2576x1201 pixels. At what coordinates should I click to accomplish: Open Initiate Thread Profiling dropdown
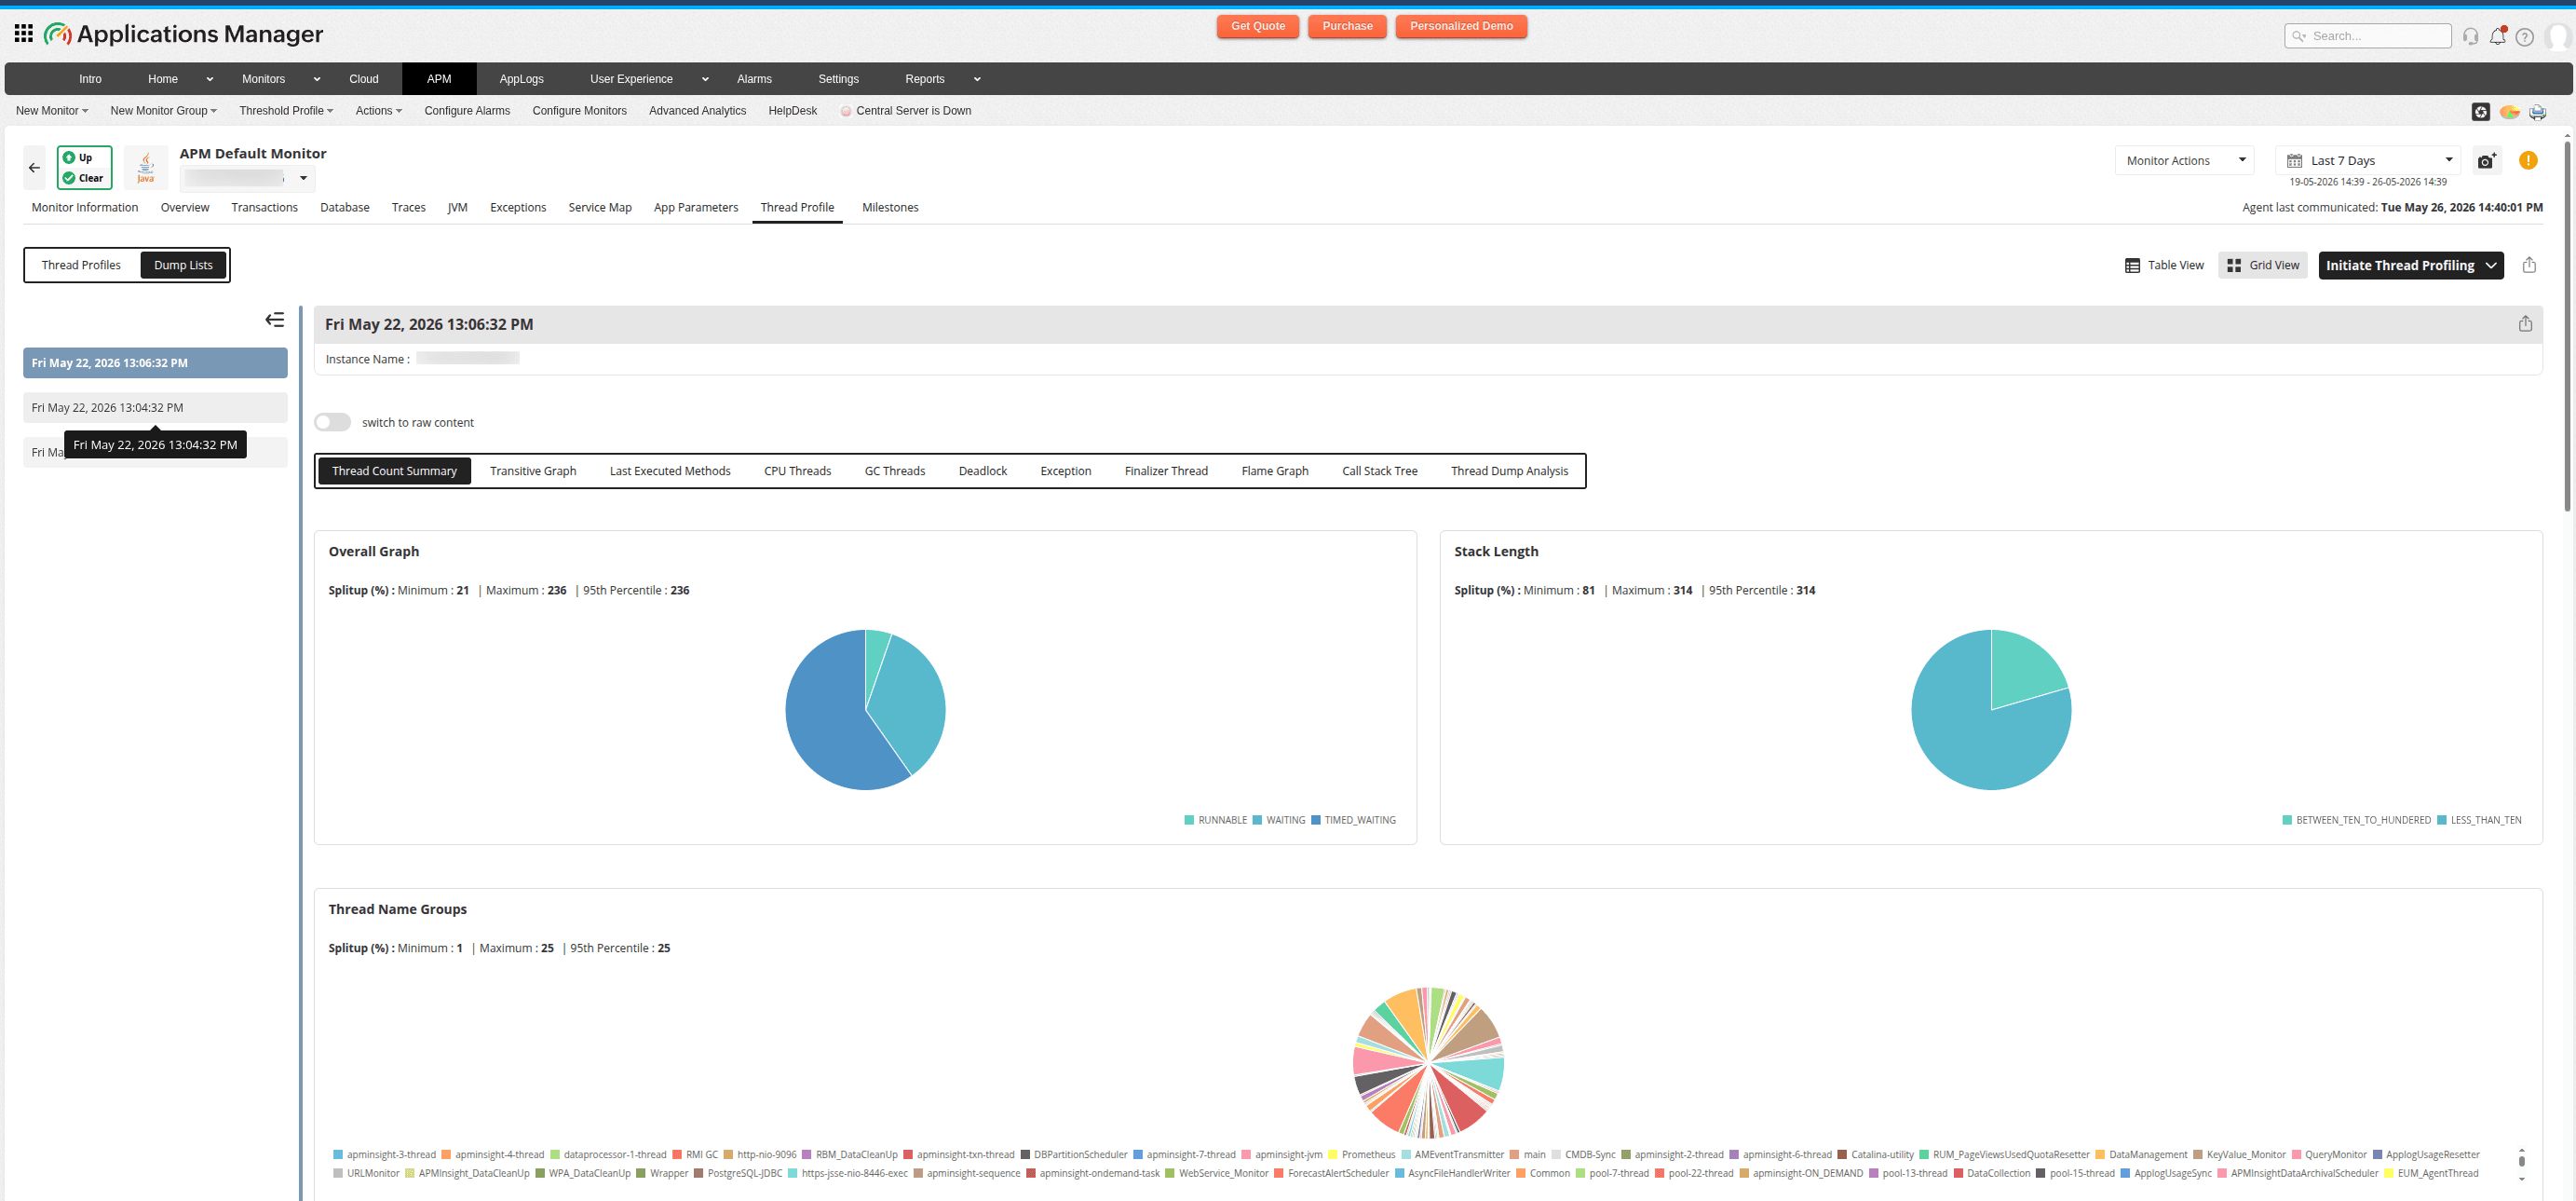coord(2410,266)
